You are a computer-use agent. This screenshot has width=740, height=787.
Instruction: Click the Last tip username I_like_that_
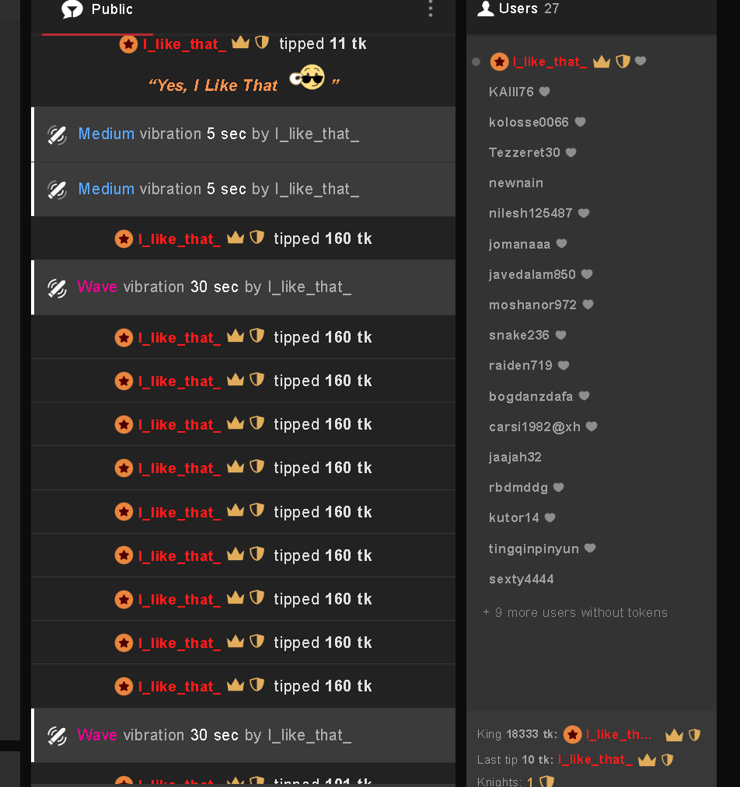point(595,759)
